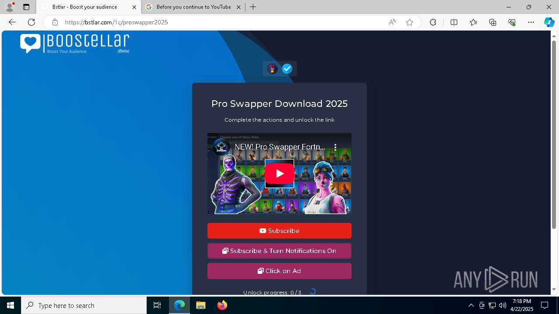
Task: Open Task View on the taskbar
Action: pos(157,305)
